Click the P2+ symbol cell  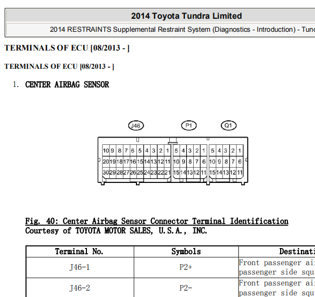(x=186, y=267)
